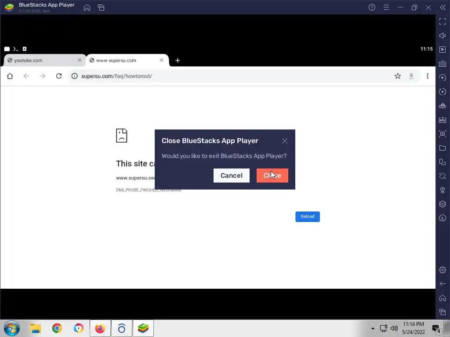Image resolution: width=450 pixels, height=337 pixels.
Task: Click the Android home icon in the sidebar
Action: pyautogui.click(x=443, y=298)
